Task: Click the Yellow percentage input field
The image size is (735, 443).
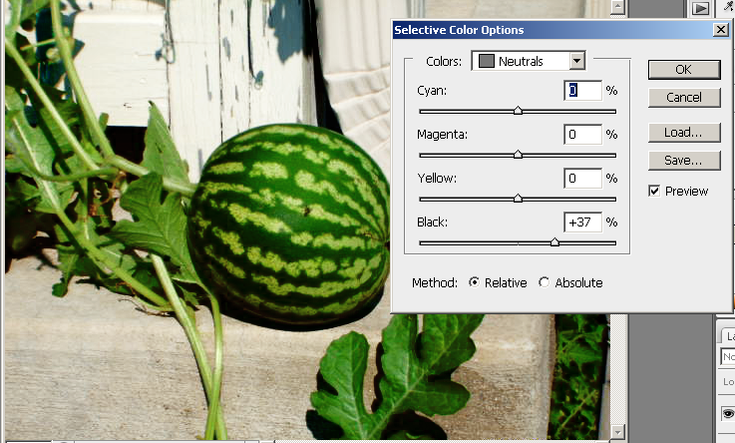Action: coord(582,179)
